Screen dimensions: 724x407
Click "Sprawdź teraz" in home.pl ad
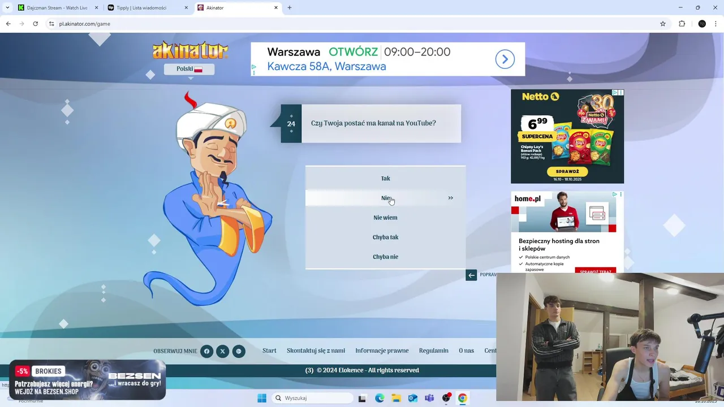click(596, 271)
